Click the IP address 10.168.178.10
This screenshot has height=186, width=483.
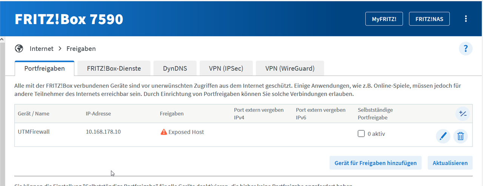click(103, 132)
